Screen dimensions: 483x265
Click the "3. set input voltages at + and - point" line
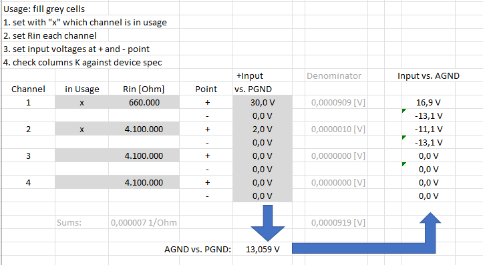[76, 49]
